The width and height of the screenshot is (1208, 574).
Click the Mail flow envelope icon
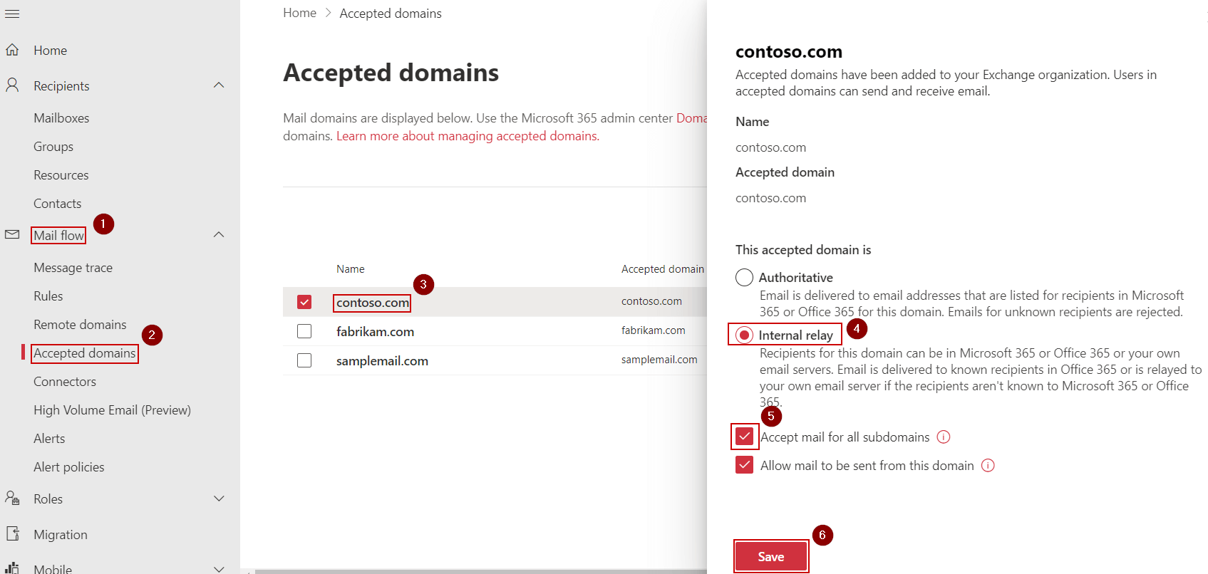pos(12,234)
